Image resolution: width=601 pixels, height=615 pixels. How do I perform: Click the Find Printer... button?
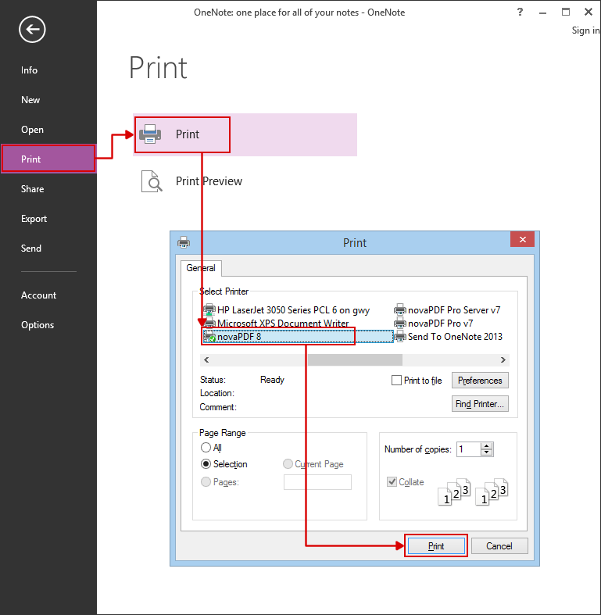coord(480,404)
